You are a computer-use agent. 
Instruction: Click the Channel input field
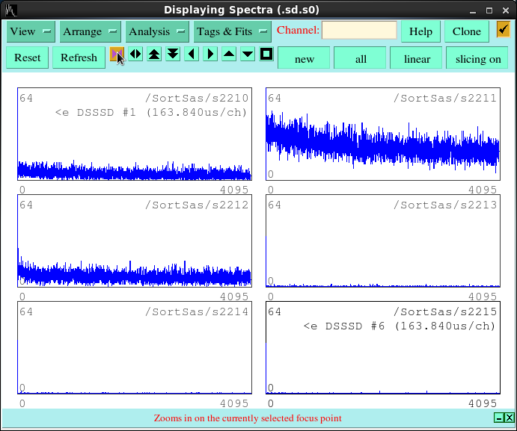[359, 31]
